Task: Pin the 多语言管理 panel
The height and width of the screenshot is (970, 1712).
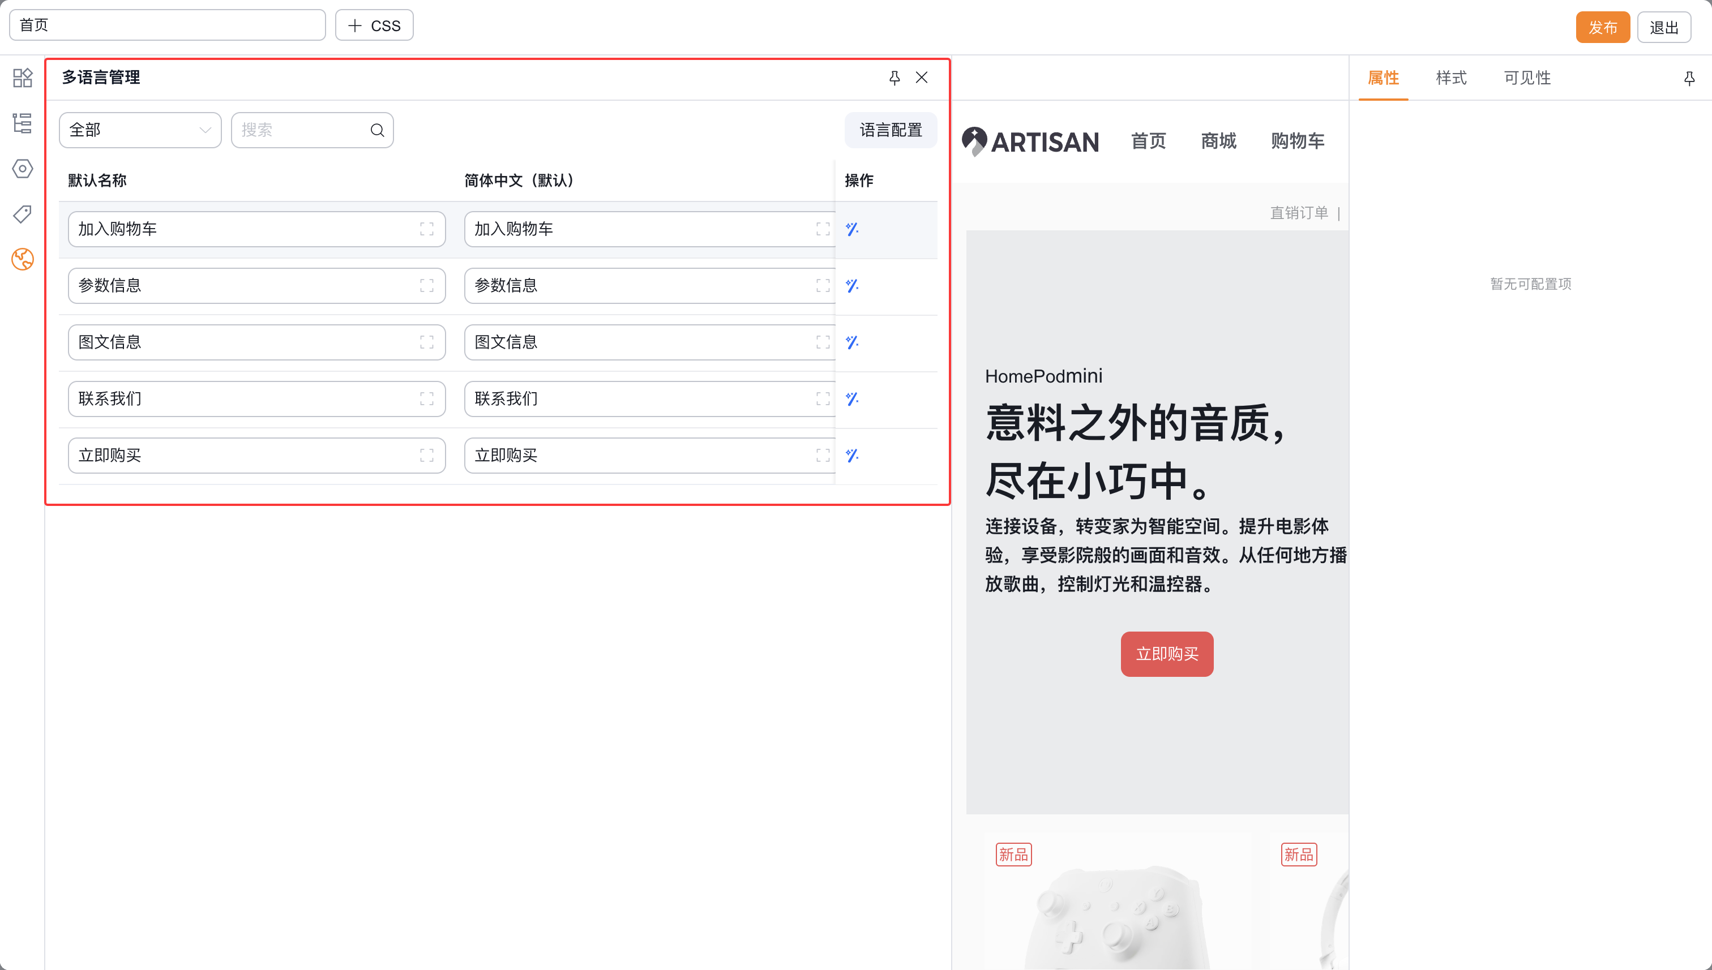Action: click(x=894, y=78)
